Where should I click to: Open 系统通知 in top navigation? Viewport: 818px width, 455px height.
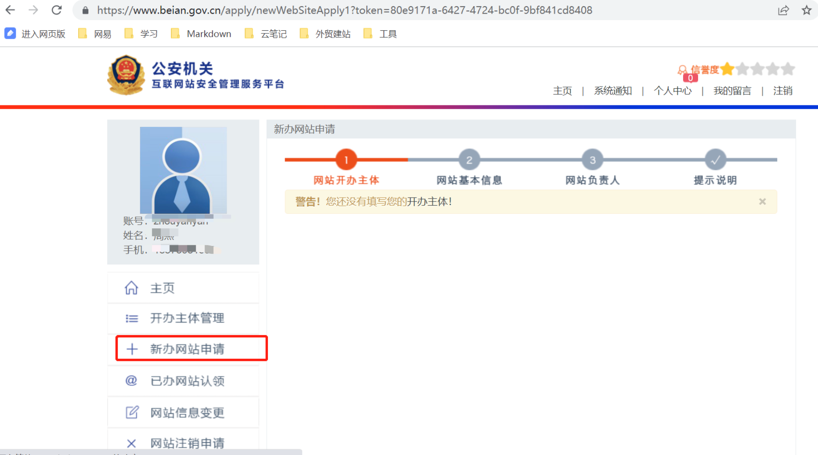pos(613,91)
